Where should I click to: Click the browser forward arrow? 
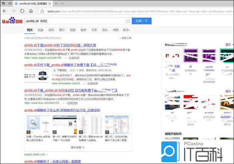click(13, 11)
